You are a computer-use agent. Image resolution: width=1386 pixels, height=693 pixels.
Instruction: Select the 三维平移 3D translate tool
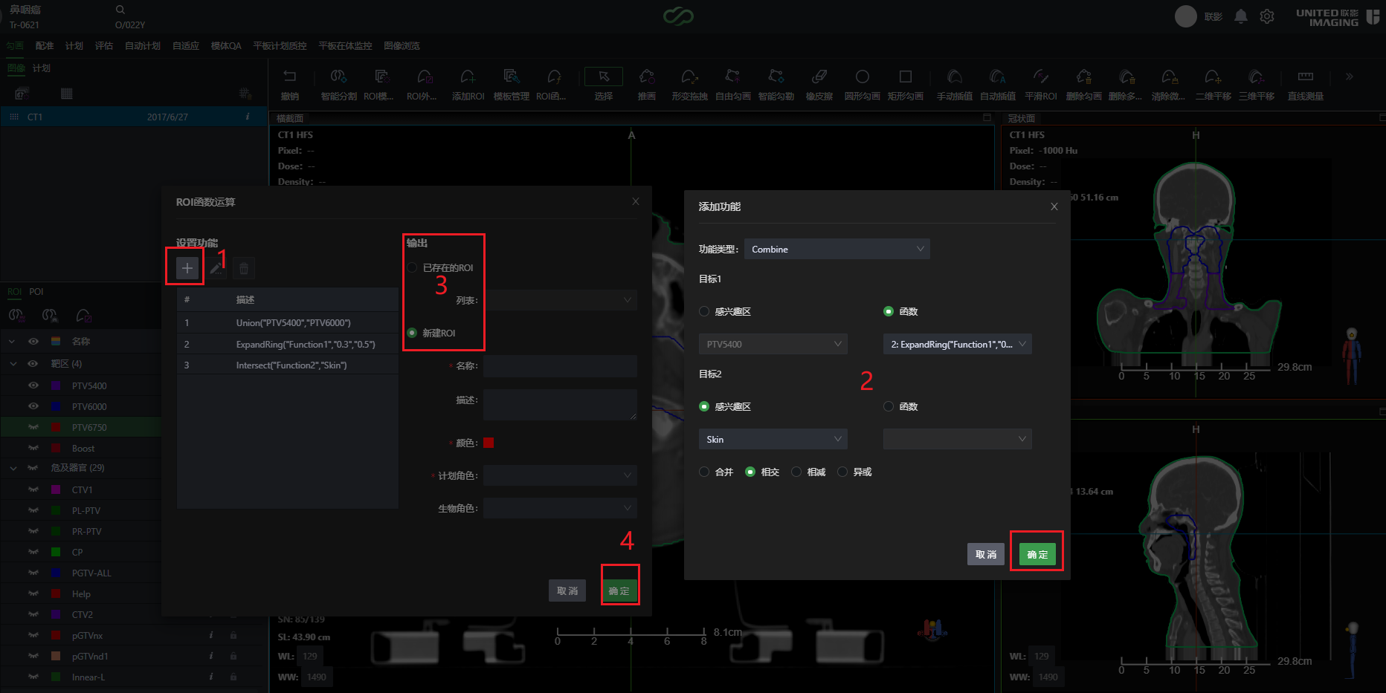click(x=1256, y=85)
